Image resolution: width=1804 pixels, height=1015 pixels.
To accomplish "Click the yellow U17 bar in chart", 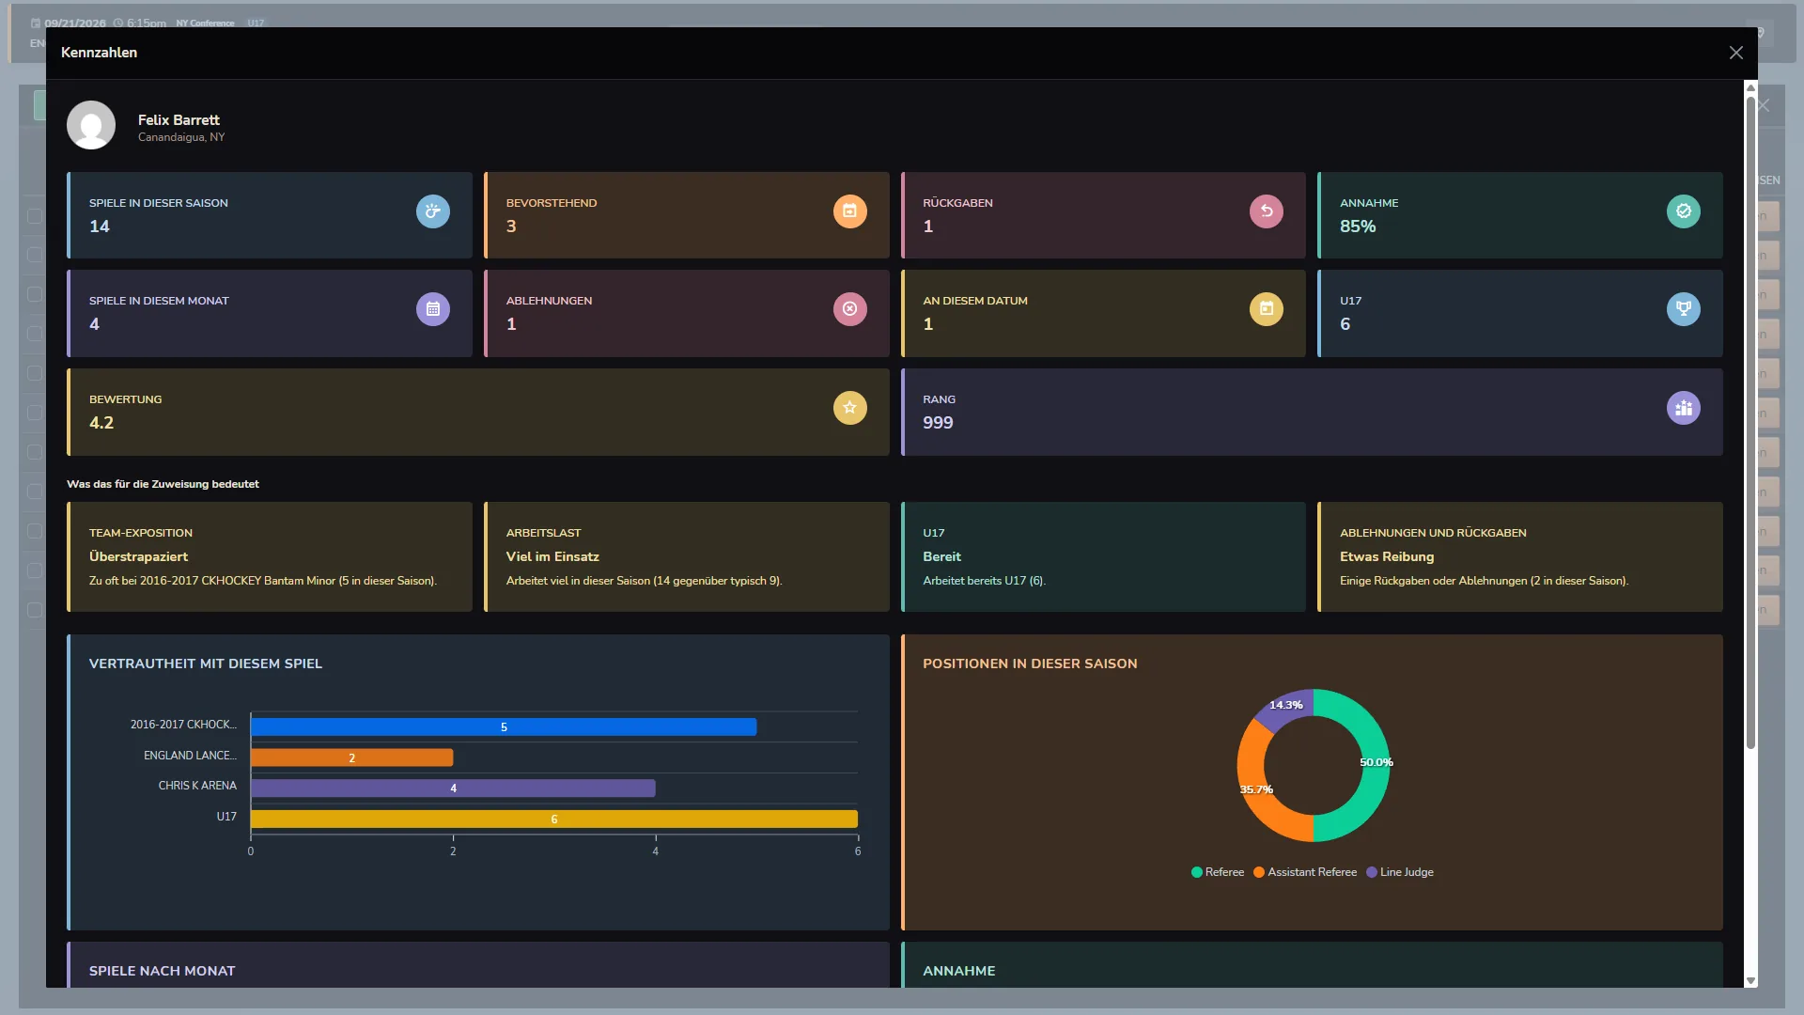I will click(x=554, y=820).
